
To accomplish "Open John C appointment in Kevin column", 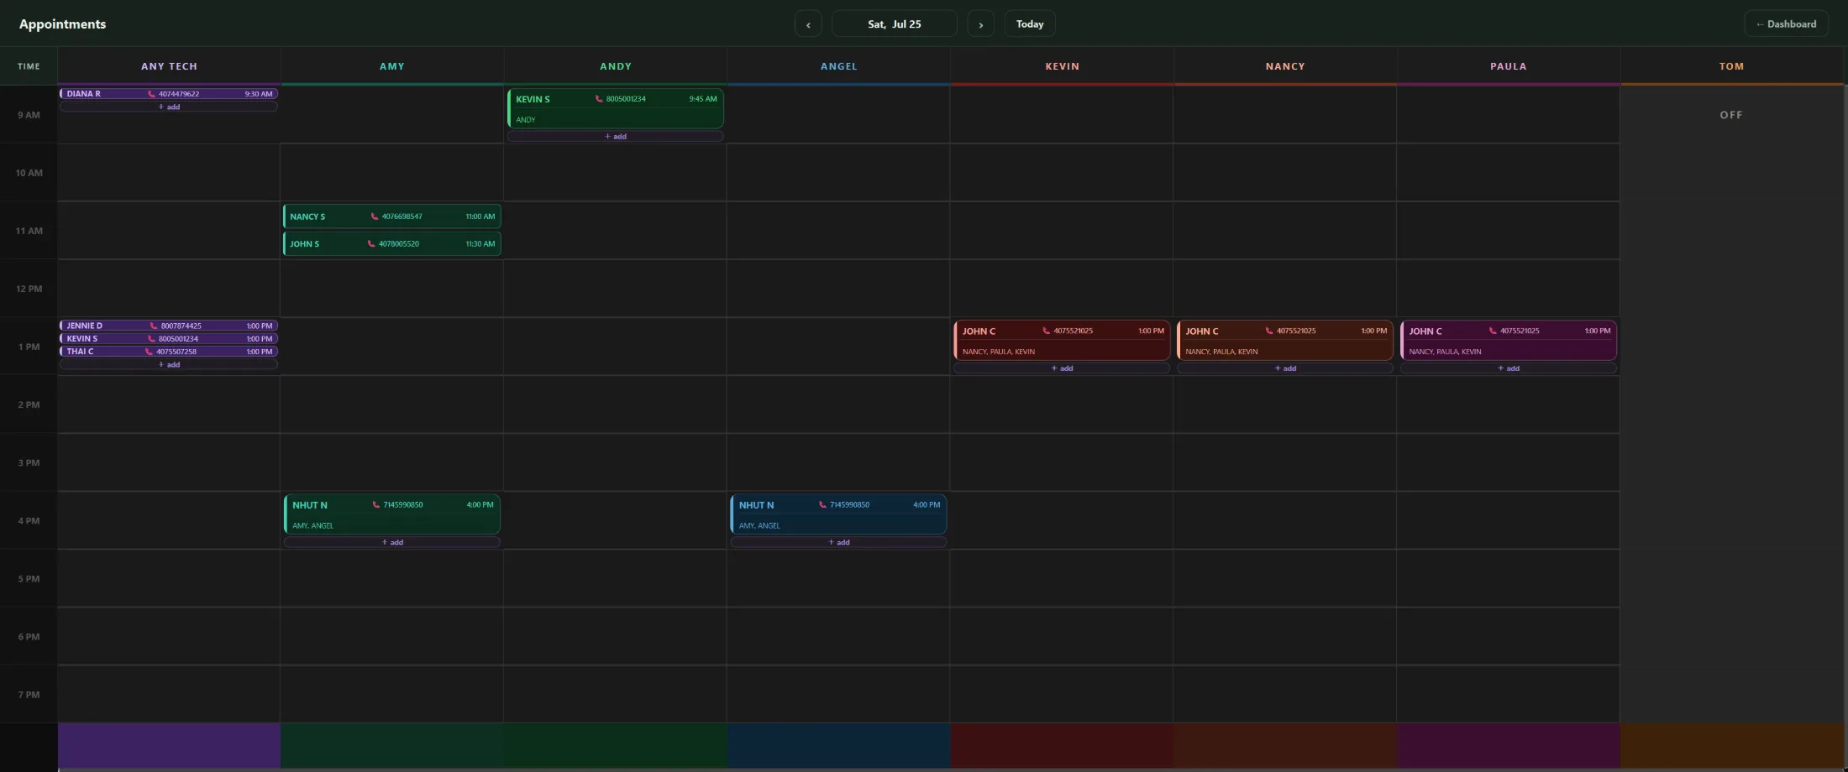I will coord(1063,341).
